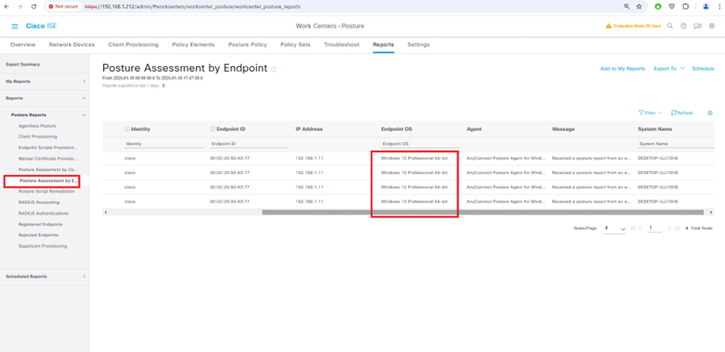Collapse the Posture Reports tree group
This screenshot has height=352, width=725.
(84, 114)
